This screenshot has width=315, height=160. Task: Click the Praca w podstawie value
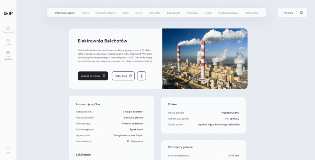click(133, 124)
